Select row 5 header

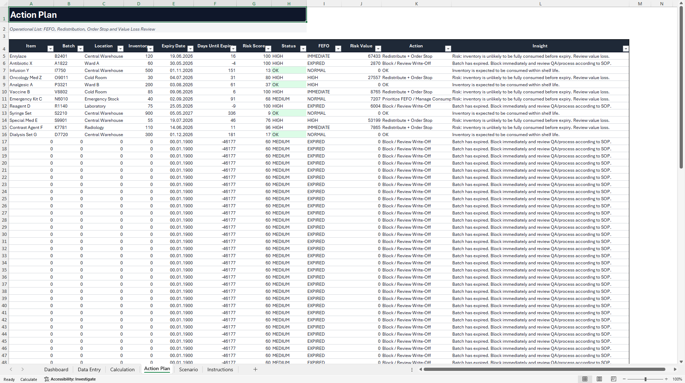(4, 56)
